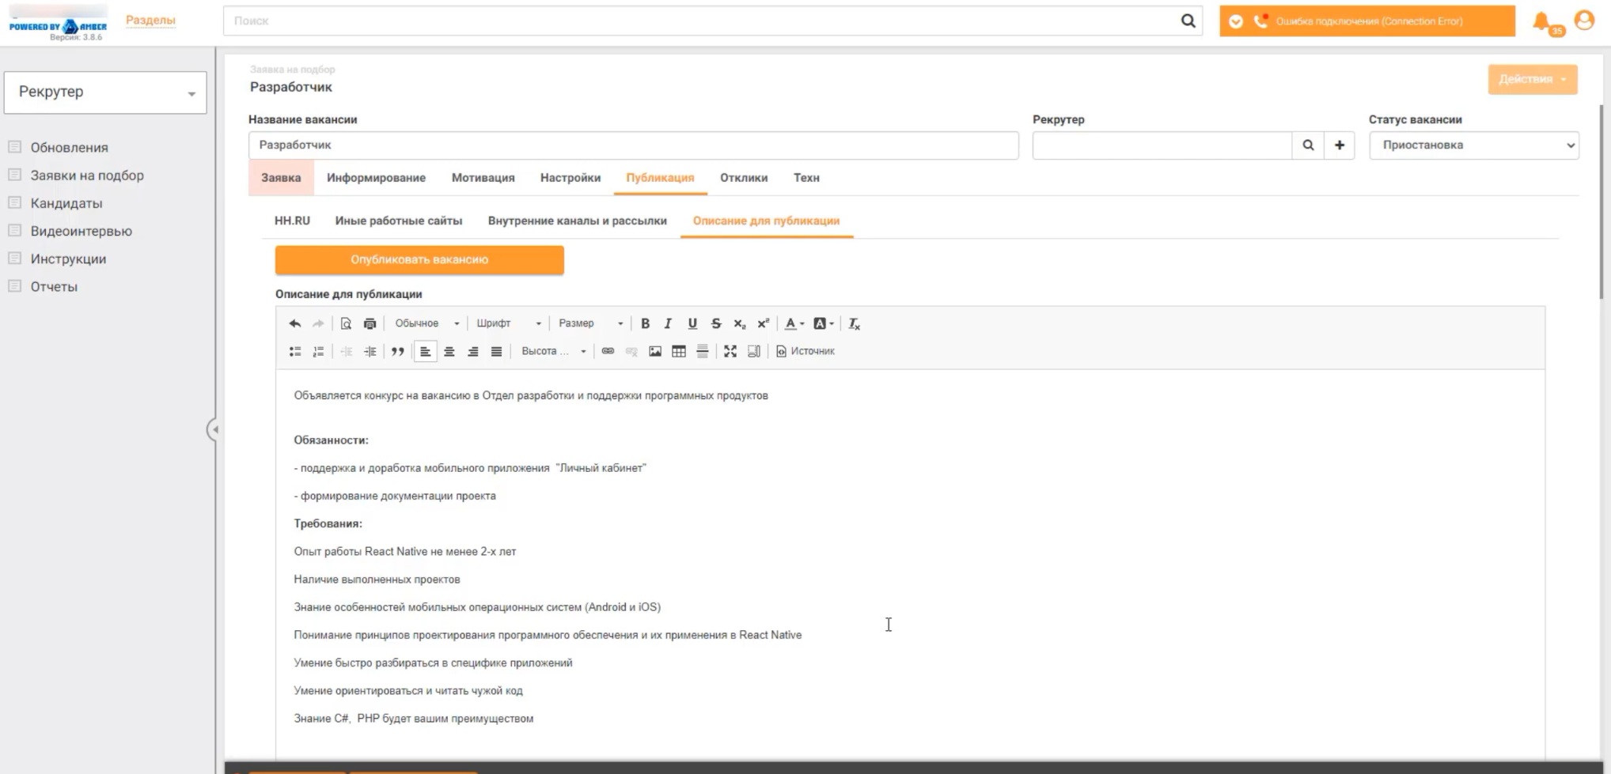Toggle show blocks in the editor
The width and height of the screenshot is (1611, 774).
point(754,351)
